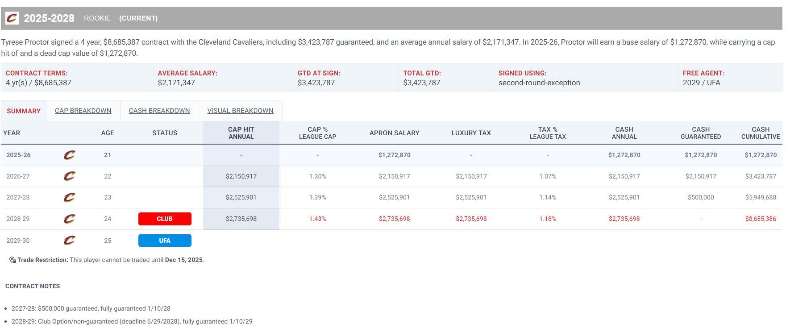Click the 2028-29 cap hit value $2,735,698
The height and width of the screenshot is (328, 786).
pos(241,219)
